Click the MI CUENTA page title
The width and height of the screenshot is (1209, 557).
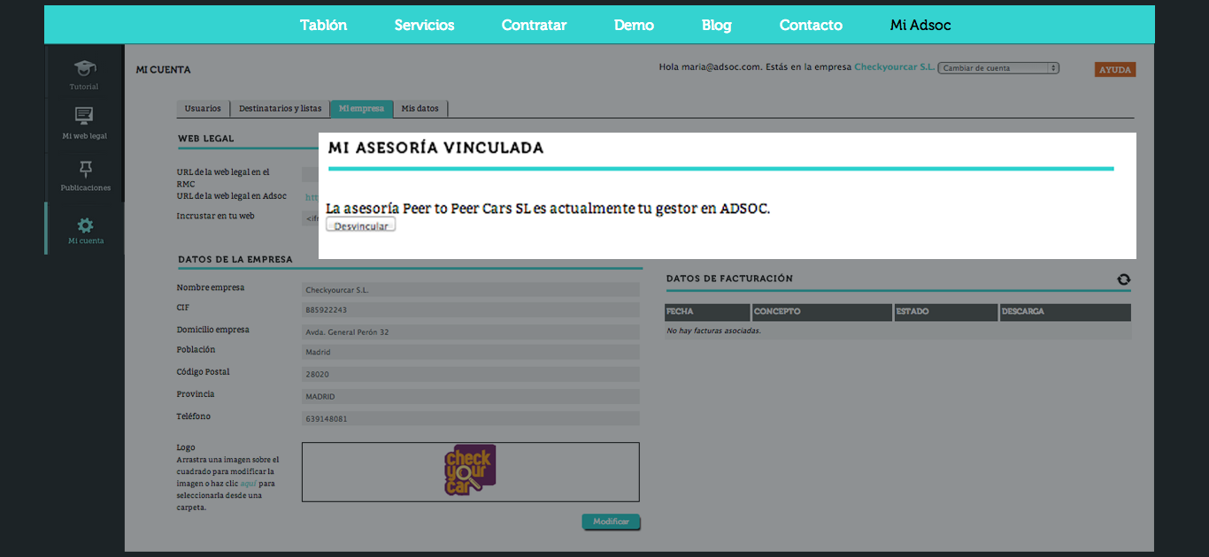click(163, 70)
